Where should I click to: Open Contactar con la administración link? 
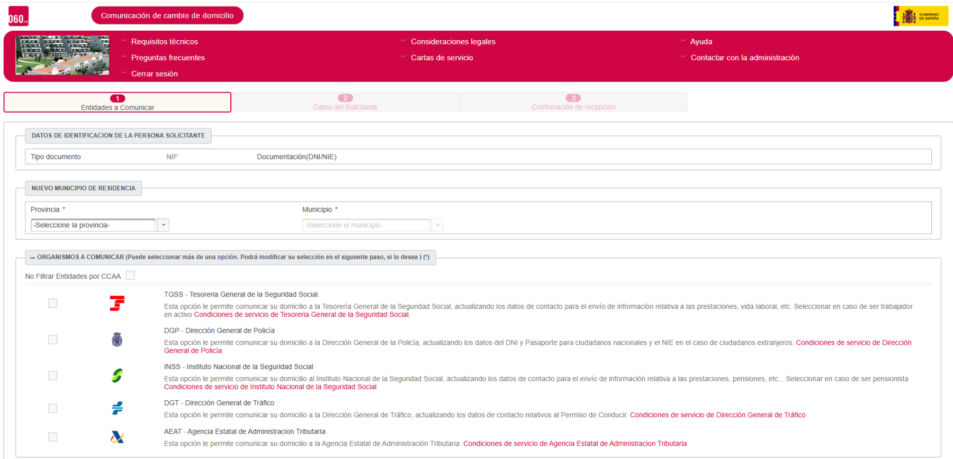pos(745,58)
